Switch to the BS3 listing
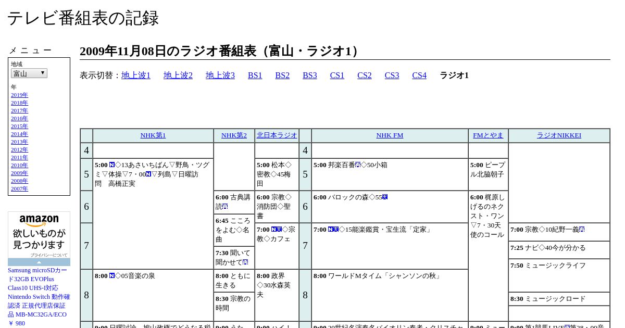This screenshot has height=328, width=625. point(310,75)
